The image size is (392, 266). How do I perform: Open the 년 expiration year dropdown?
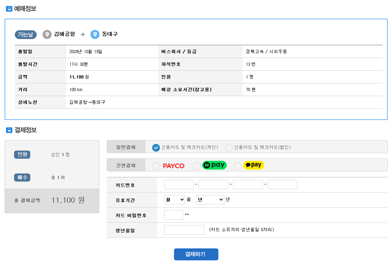click(x=210, y=199)
